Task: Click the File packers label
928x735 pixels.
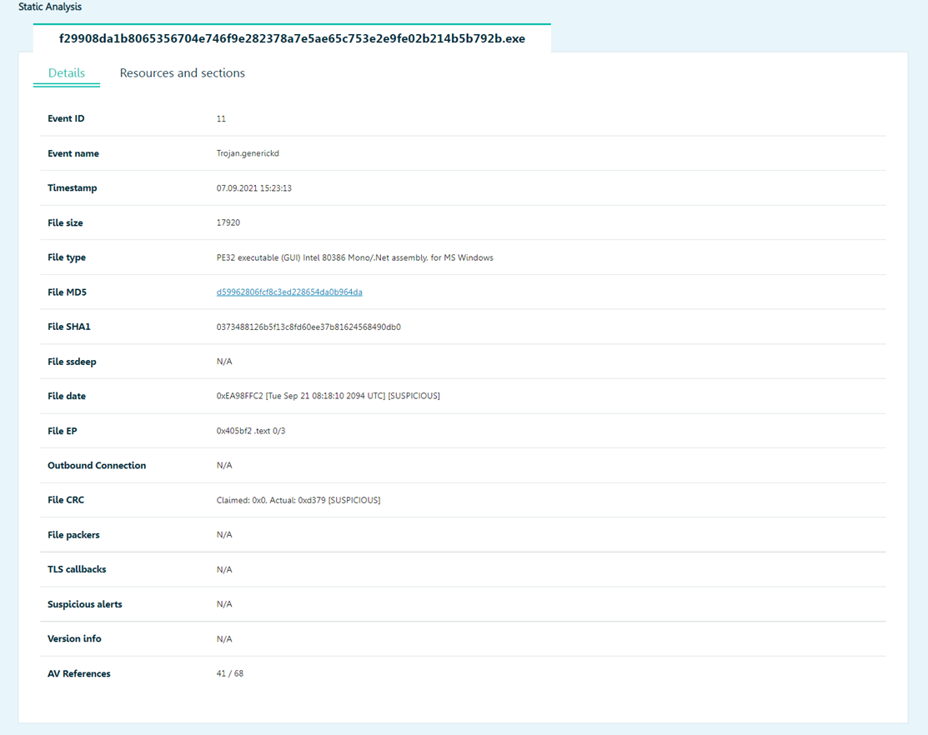Action: [x=73, y=535]
